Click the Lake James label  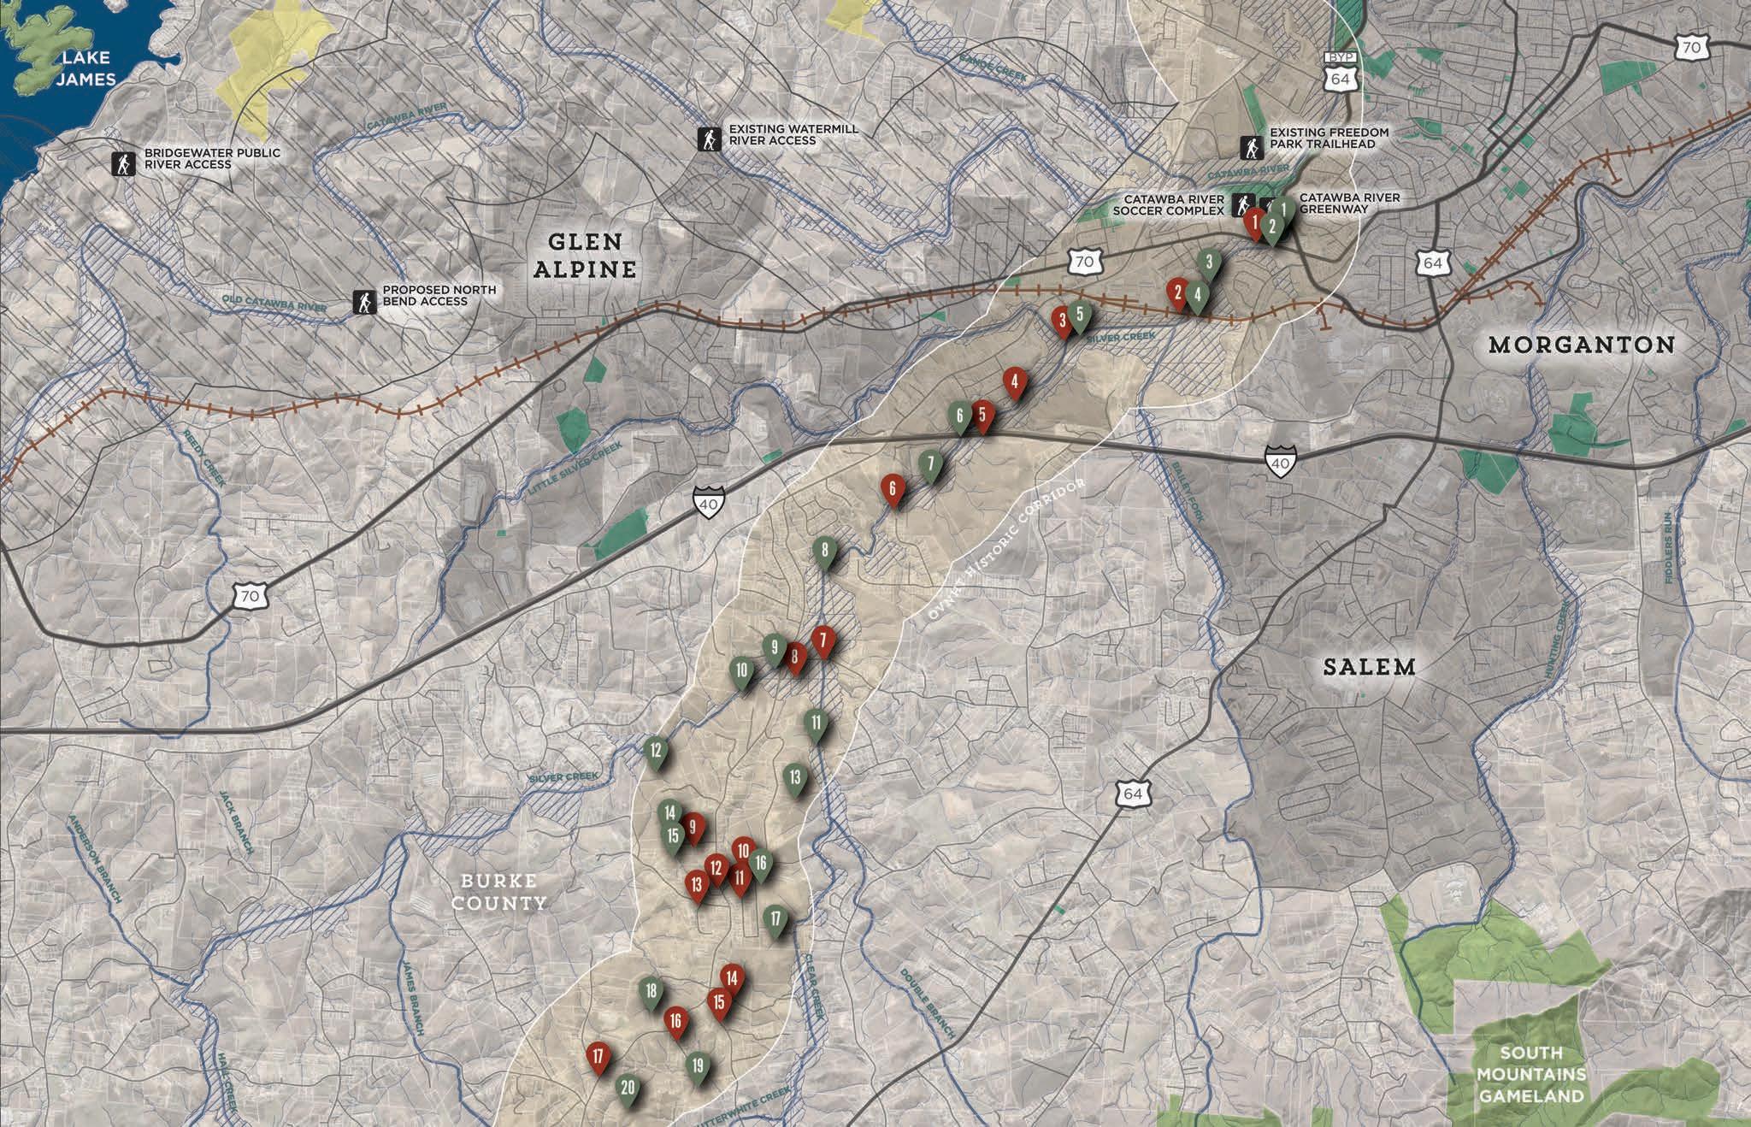pyautogui.click(x=85, y=68)
